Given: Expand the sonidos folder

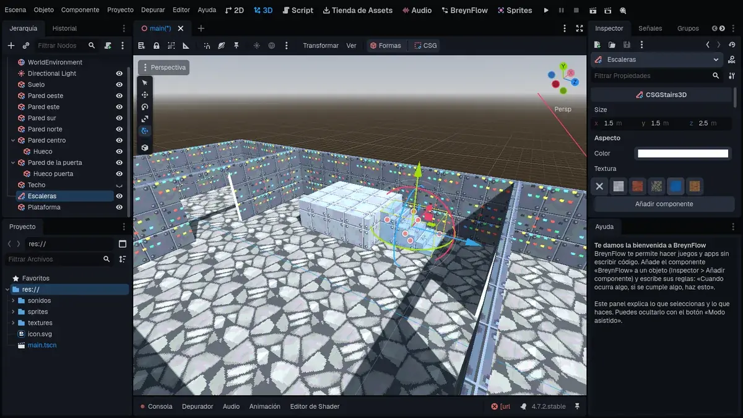Looking at the screenshot, I should (13, 301).
